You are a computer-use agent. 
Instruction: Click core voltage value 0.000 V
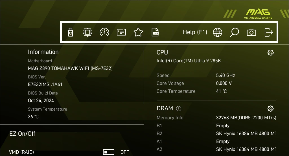point(224,83)
